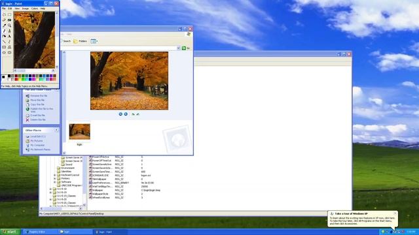Collapse the Other Places panel
This screenshot has width=419, height=235.
(56, 130)
